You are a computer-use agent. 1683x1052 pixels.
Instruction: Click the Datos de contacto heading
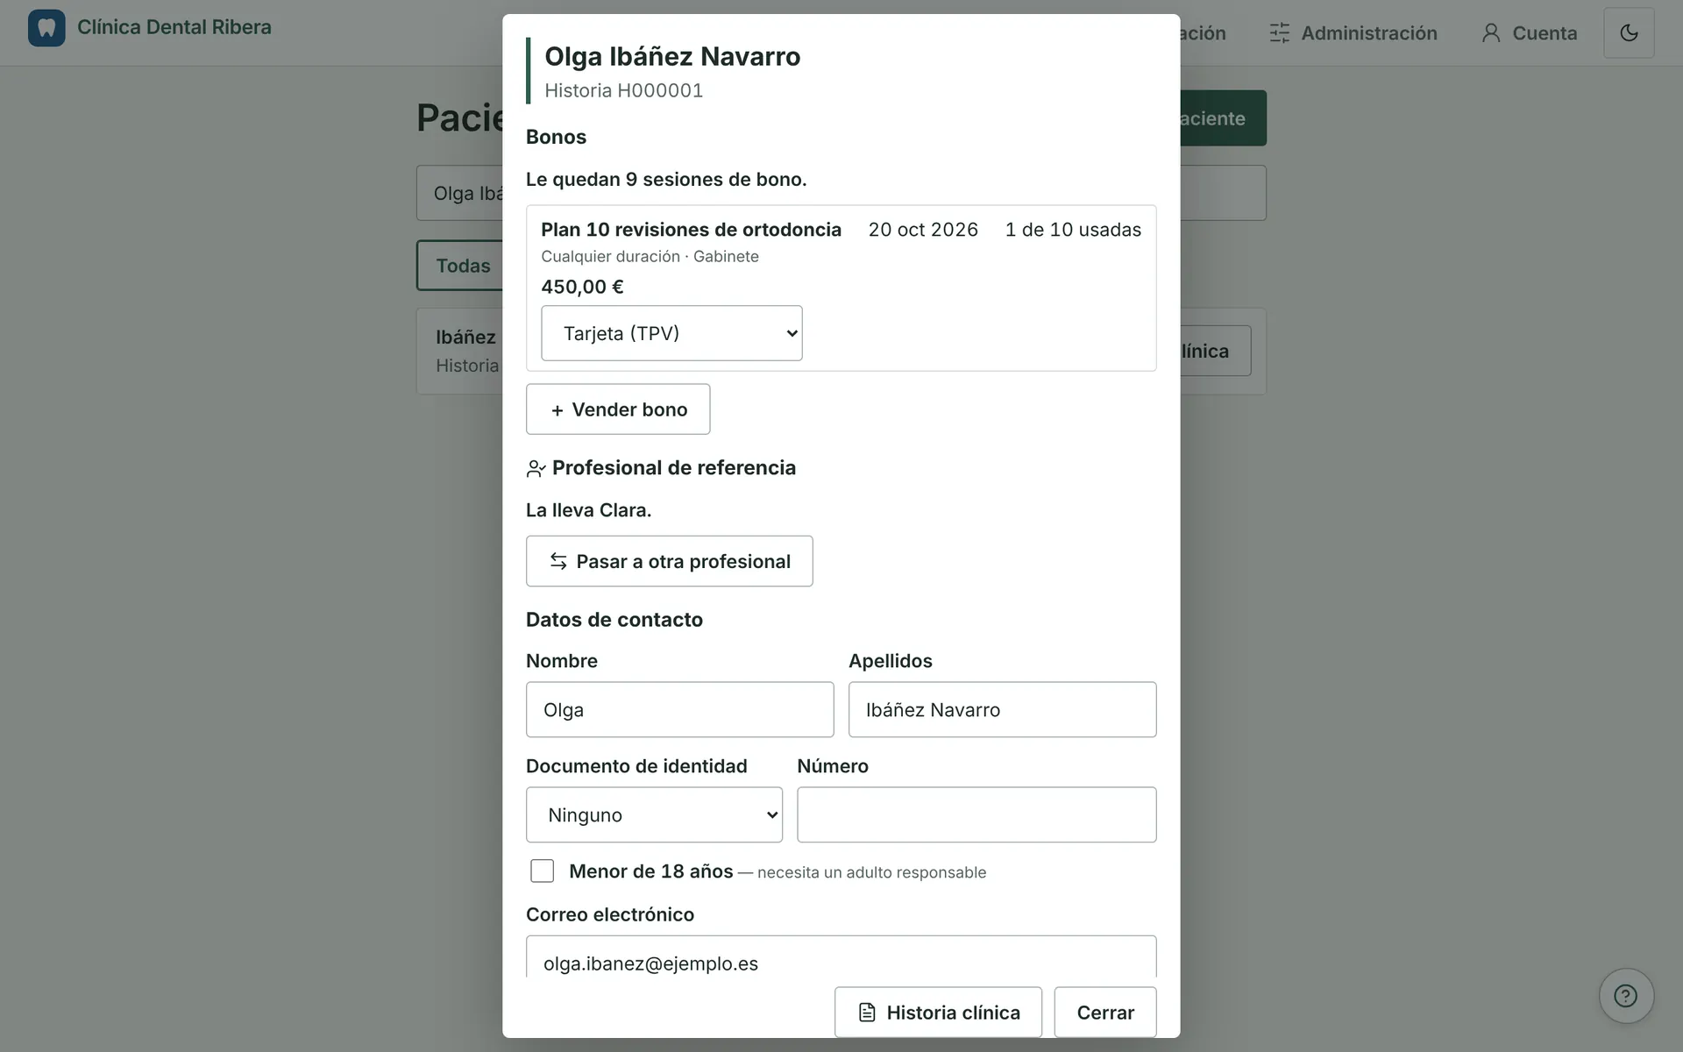[x=614, y=620]
